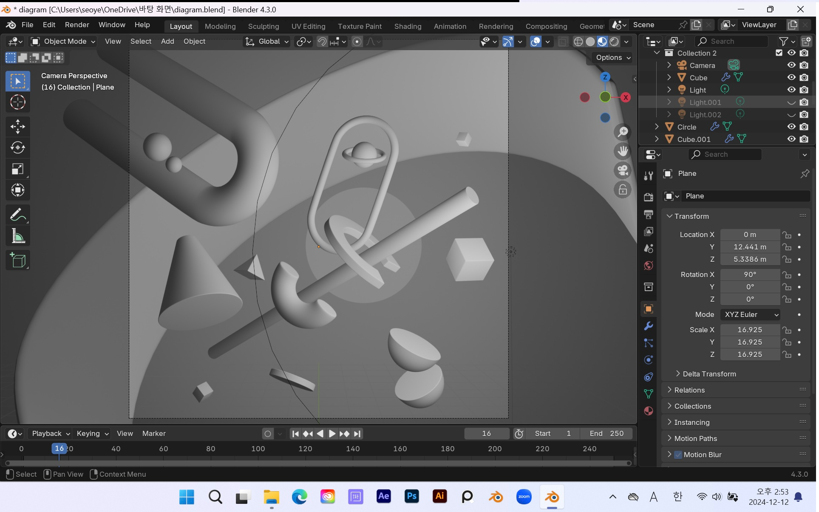819x512 pixels.
Task: Toggle the Motion Blur checkbox
Action: coord(678,455)
